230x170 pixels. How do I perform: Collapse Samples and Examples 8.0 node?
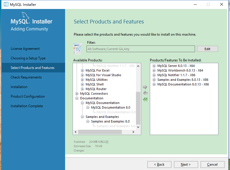88,122
